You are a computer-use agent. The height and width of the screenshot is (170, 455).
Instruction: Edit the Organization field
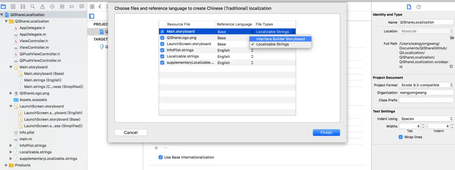click(426, 93)
